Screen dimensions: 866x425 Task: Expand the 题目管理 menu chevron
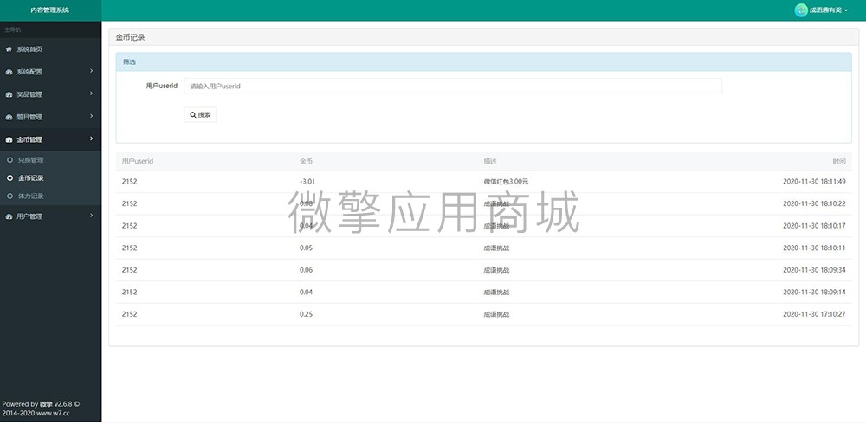coord(92,117)
